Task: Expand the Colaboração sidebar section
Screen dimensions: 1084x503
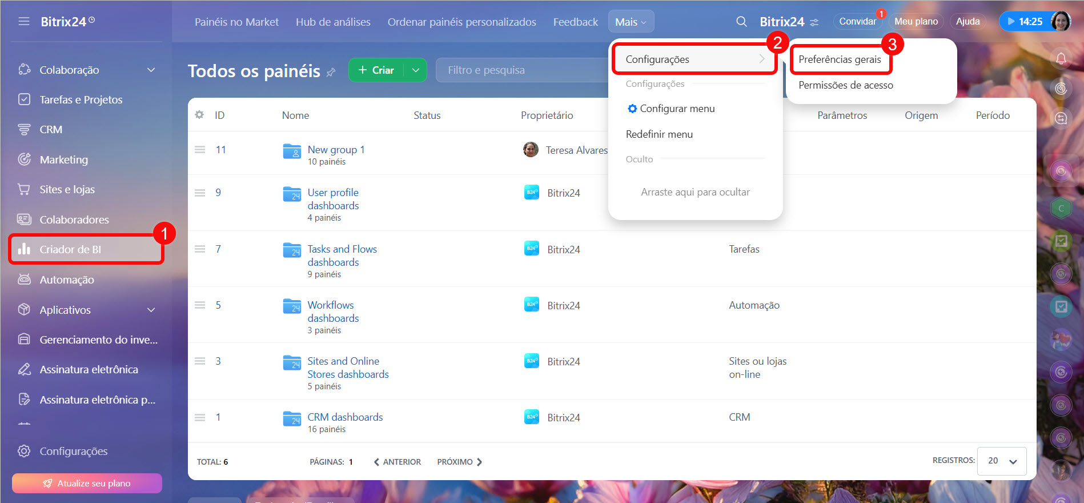Action: pos(151,70)
